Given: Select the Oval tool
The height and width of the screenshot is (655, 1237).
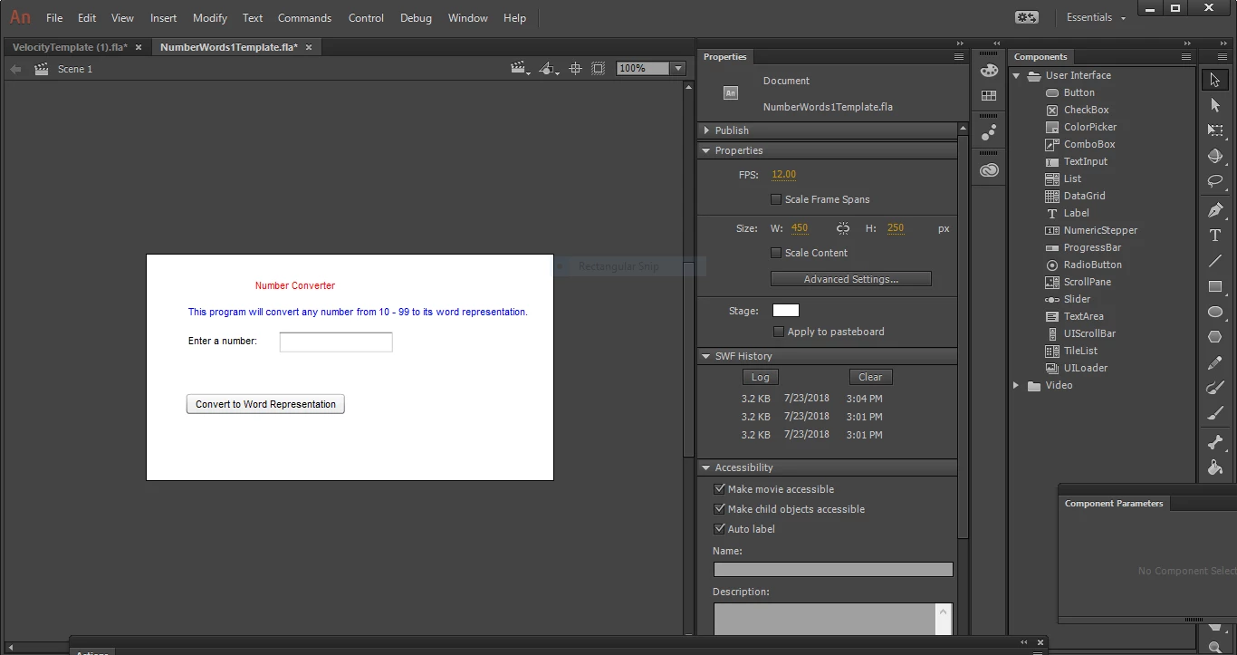Looking at the screenshot, I should [x=1215, y=312].
